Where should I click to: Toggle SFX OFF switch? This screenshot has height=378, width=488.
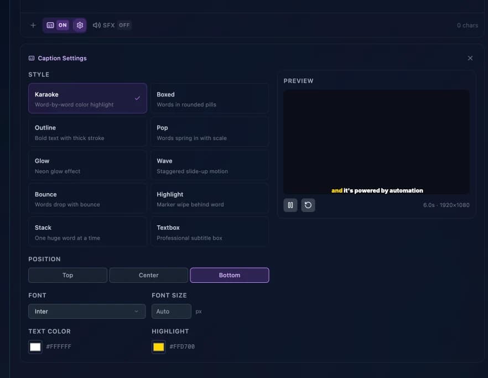124,25
